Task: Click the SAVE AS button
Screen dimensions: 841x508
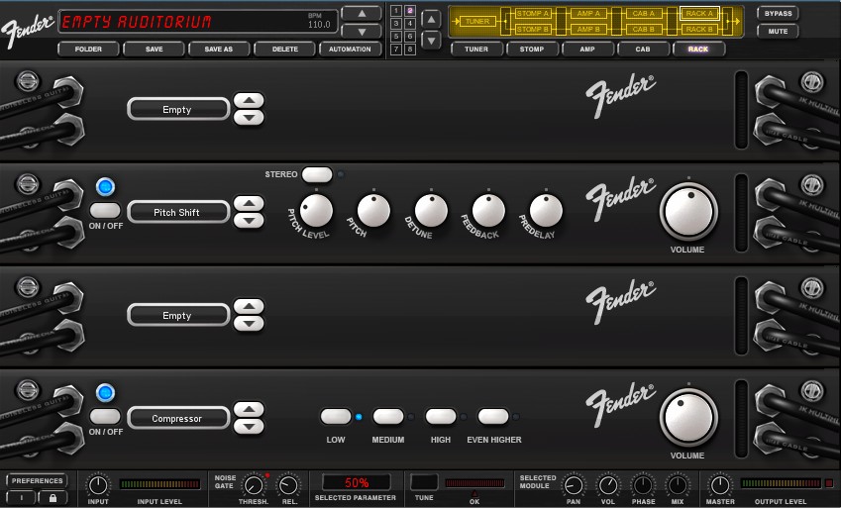Action: pyautogui.click(x=219, y=49)
